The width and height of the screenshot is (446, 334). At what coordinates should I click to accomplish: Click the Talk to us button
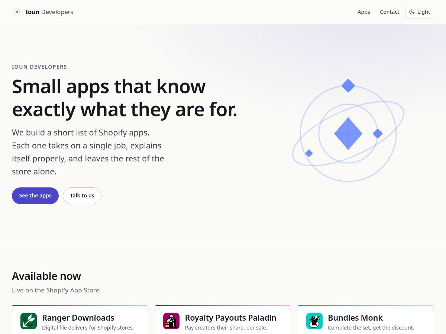(x=82, y=196)
